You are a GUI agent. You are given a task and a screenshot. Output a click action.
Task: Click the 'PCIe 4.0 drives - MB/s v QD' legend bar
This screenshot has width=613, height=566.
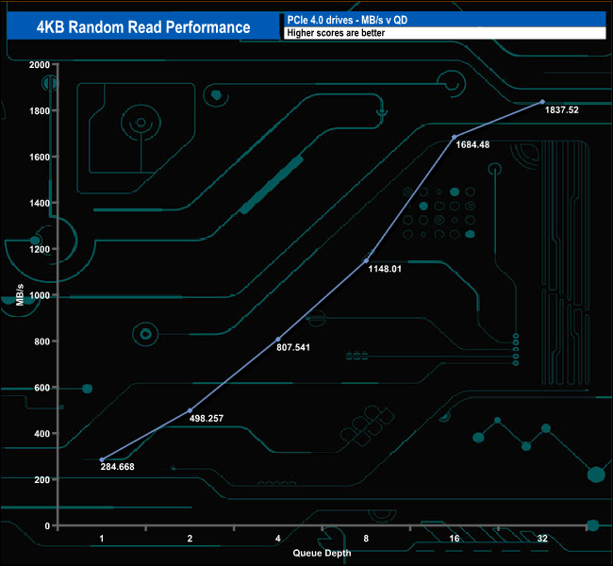[x=443, y=19]
